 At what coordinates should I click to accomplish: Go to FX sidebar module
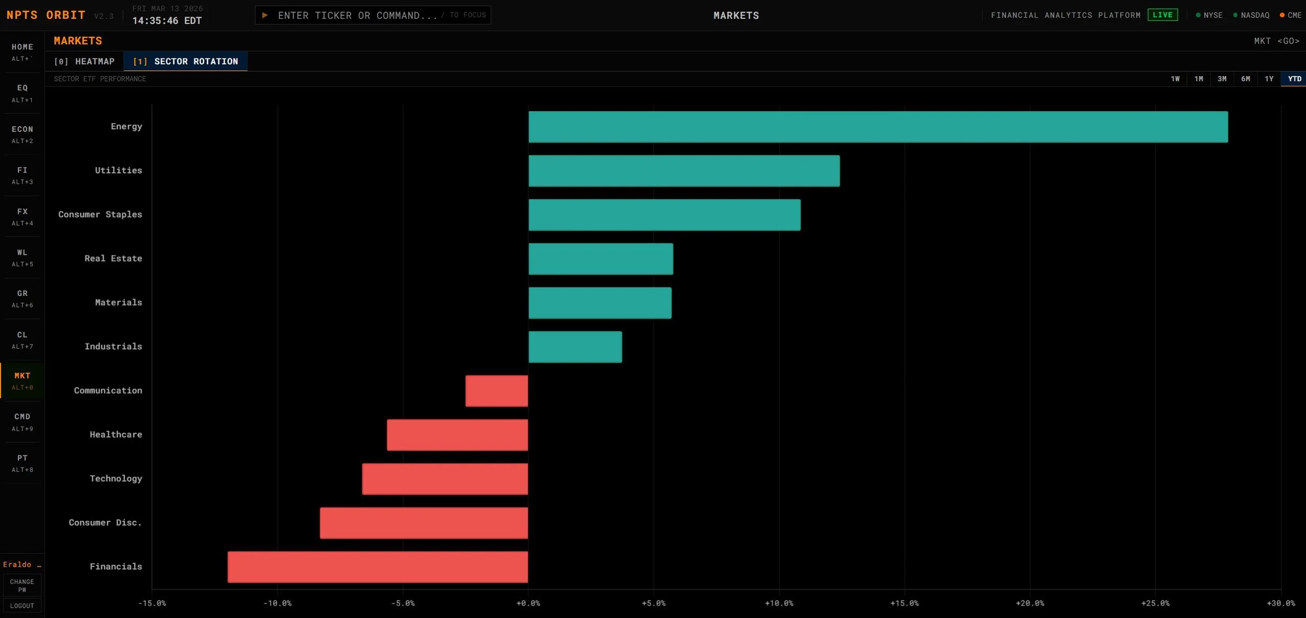pos(22,217)
